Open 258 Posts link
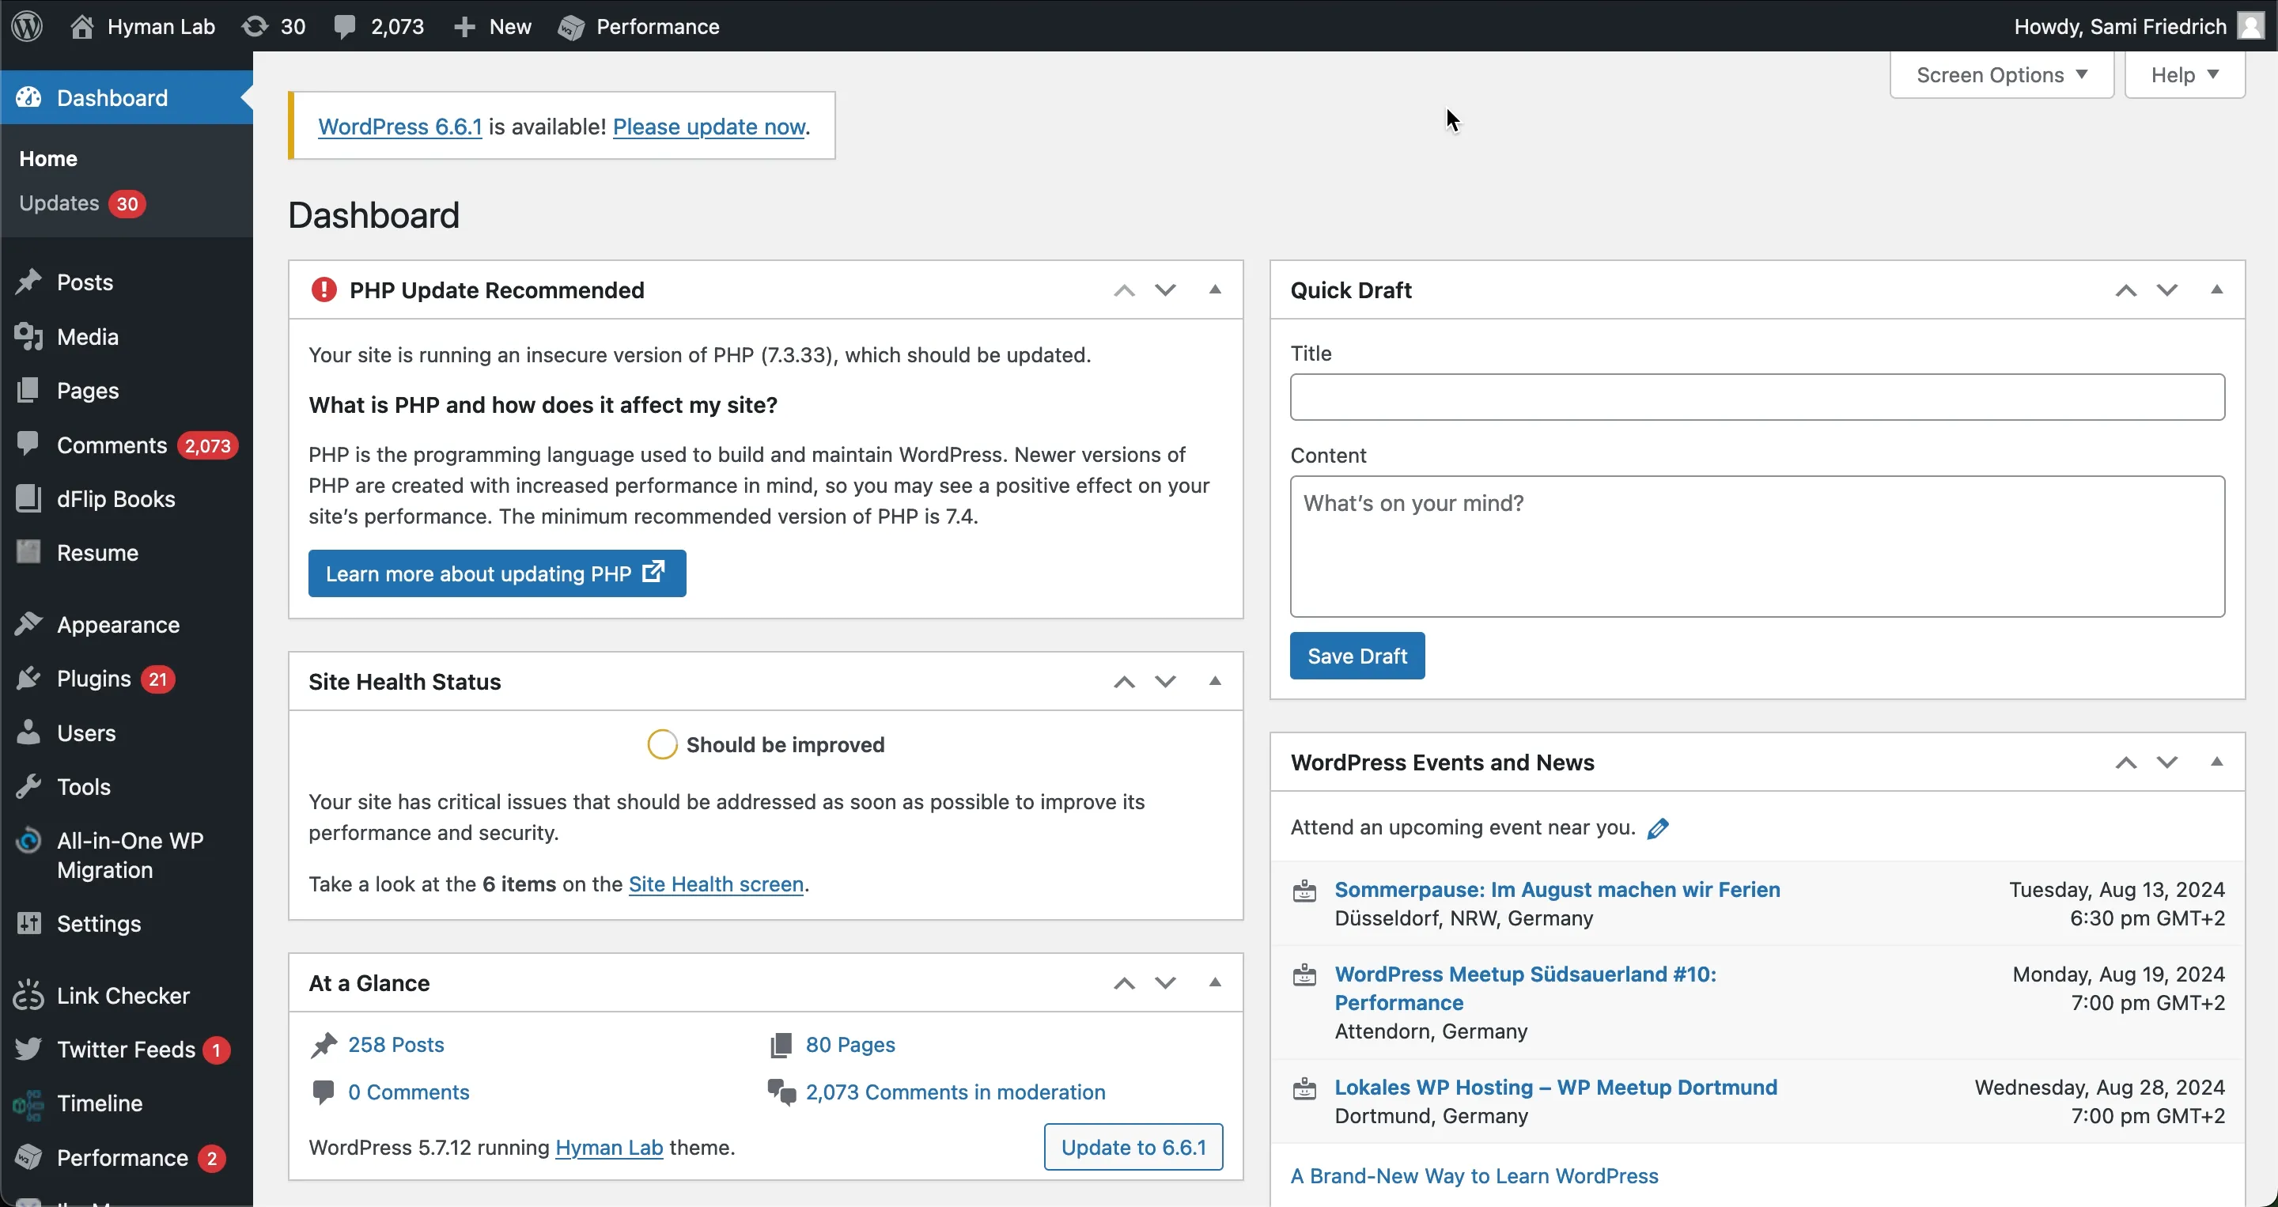 pos(395,1044)
